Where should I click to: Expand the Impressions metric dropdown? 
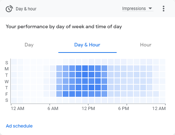(138, 9)
